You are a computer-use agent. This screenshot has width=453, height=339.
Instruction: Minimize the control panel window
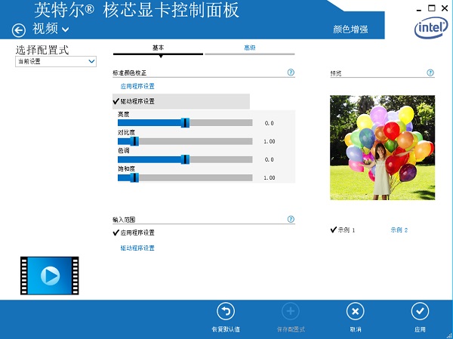tap(418, 10)
